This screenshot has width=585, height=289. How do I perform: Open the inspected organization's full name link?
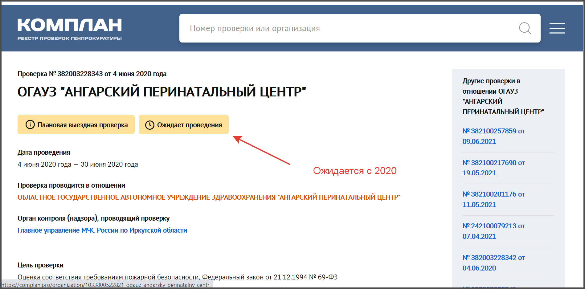(x=209, y=197)
